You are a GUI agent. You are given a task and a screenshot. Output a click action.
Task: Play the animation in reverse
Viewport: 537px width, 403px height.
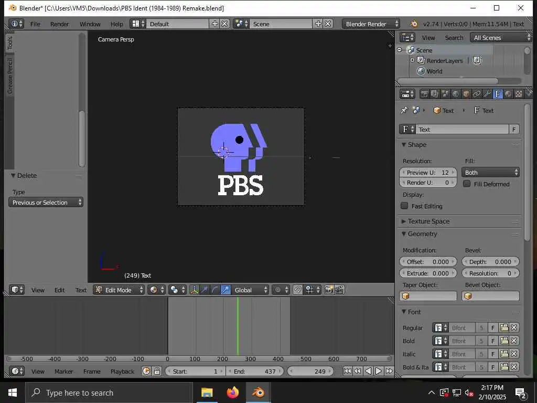(368, 371)
